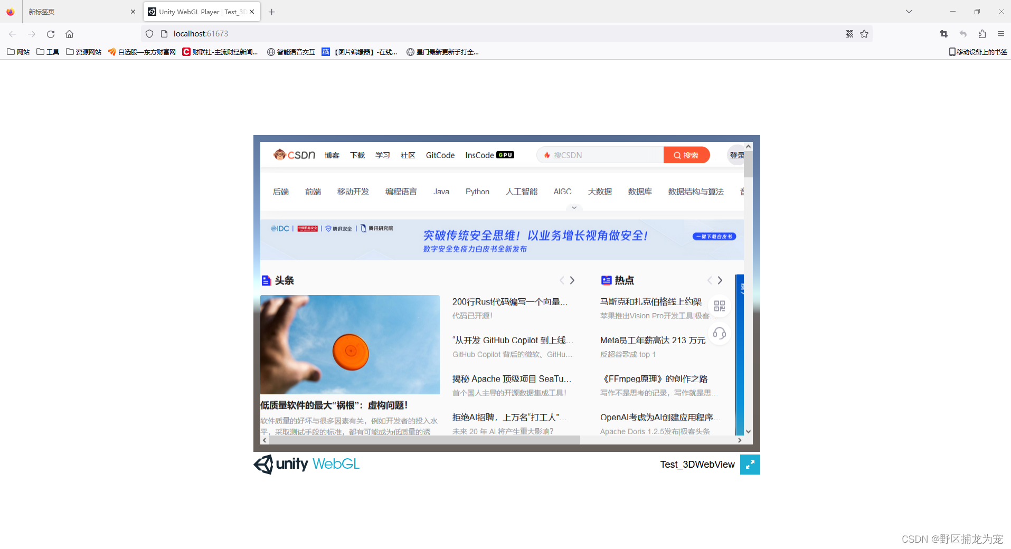Open 图片编辑器 bookmark
The image size is (1011, 549).
point(360,52)
